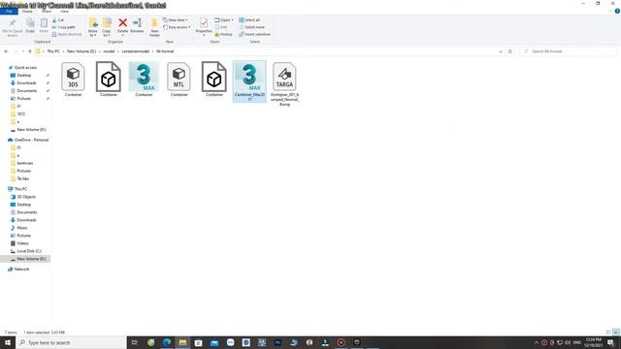Click the red record icon on taskbar
The height and width of the screenshot is (349, 621).
341,342
